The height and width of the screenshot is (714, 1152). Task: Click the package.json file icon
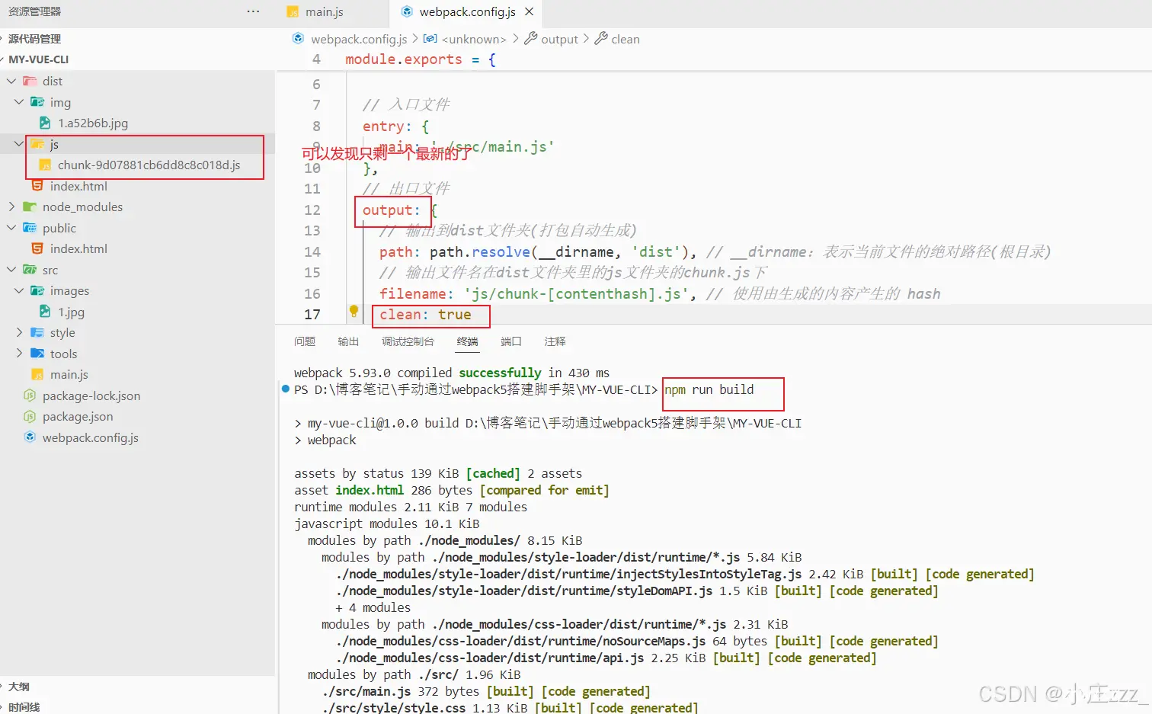tap(30, 416)
